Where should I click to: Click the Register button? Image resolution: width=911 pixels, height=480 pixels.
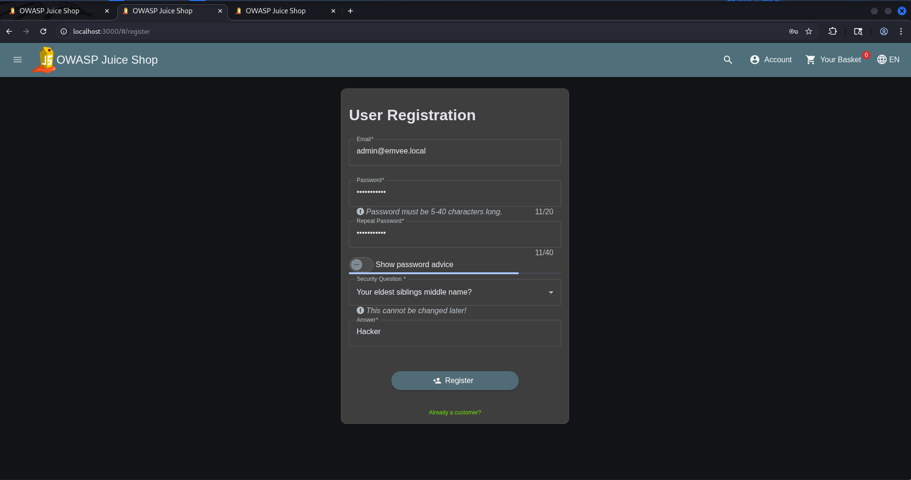tap(455, 381)
